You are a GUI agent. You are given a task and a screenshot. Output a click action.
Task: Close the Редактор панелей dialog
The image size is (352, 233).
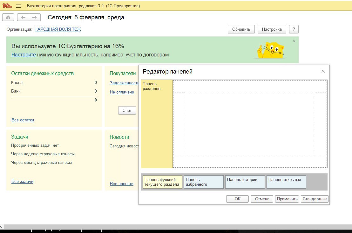point(323,71)
